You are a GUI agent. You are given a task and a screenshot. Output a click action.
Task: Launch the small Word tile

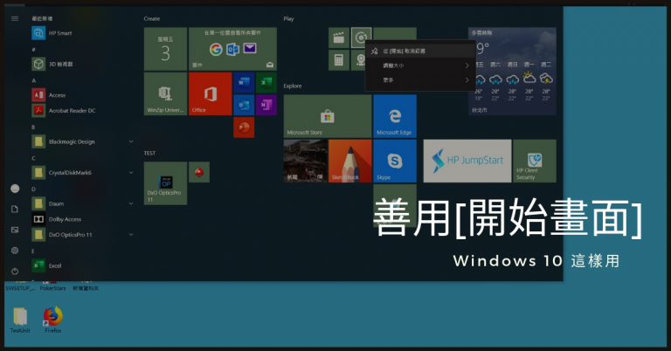point(244,83)
